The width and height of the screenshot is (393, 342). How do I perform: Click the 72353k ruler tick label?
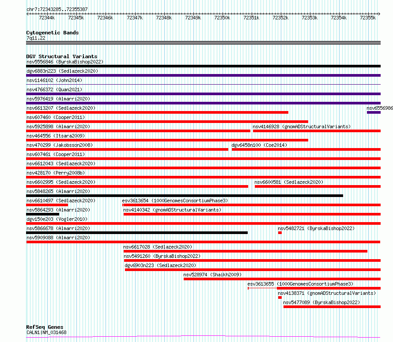tap(310, 18)
